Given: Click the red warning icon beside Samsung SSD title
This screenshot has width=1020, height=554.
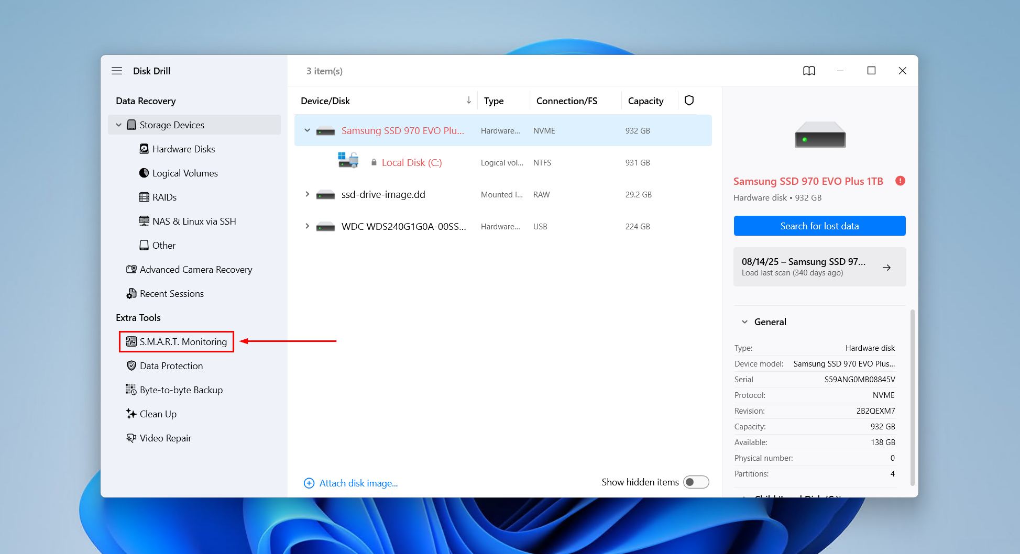Looking at the screenshot, I should 901,181.
